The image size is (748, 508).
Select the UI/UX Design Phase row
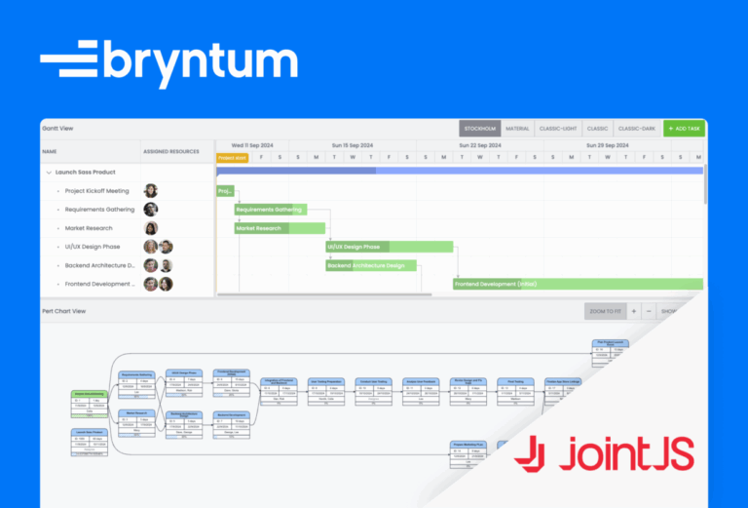tap(128, 247)
